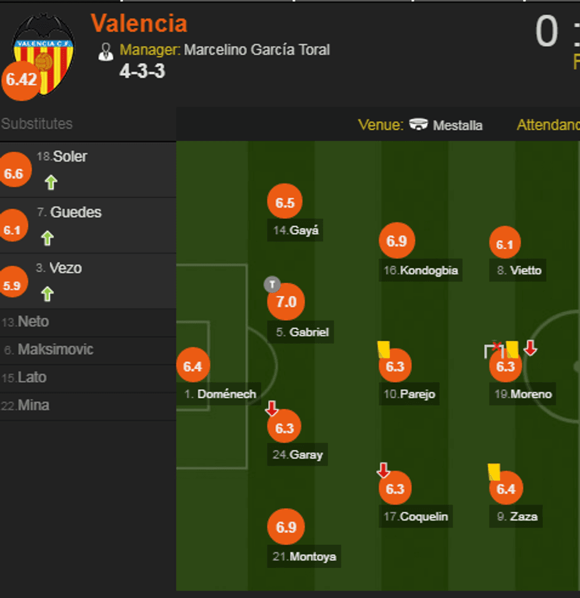Viewport: 580px width, 598px height.
Task: Click Moreno's missed-goal icon
Action: click(493, 350)
